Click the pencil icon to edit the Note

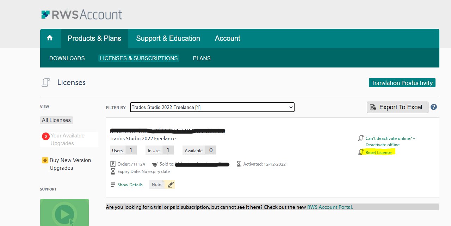point(171,184)
